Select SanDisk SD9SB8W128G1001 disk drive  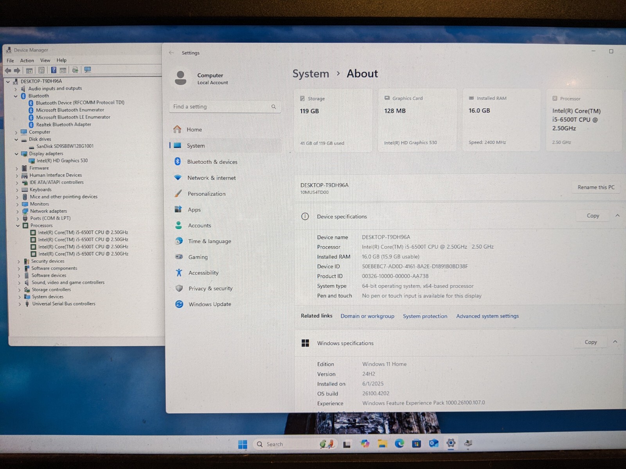[x=65, y=146]
